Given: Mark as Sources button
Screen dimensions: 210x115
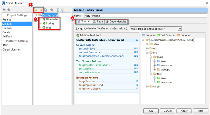Looking at the screenshot, I should coord(149,35).
